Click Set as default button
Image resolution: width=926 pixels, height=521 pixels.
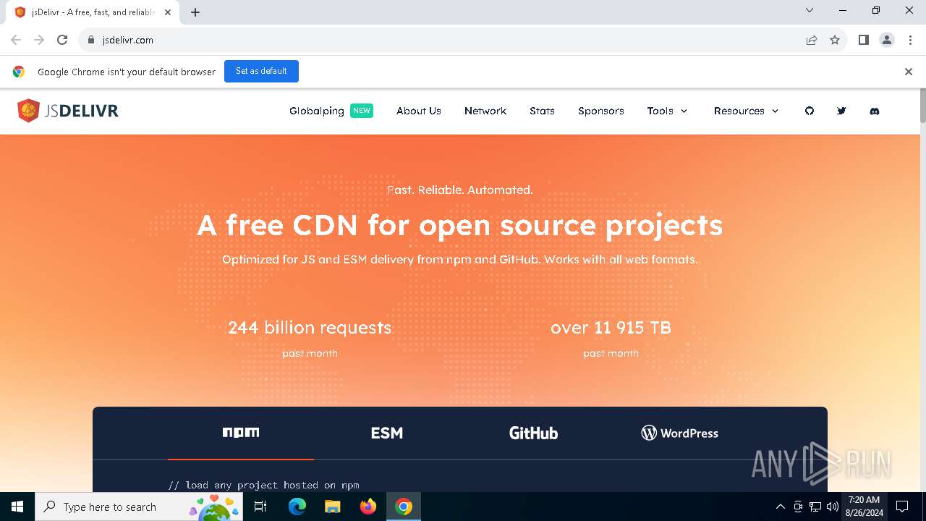pos(261,71)
